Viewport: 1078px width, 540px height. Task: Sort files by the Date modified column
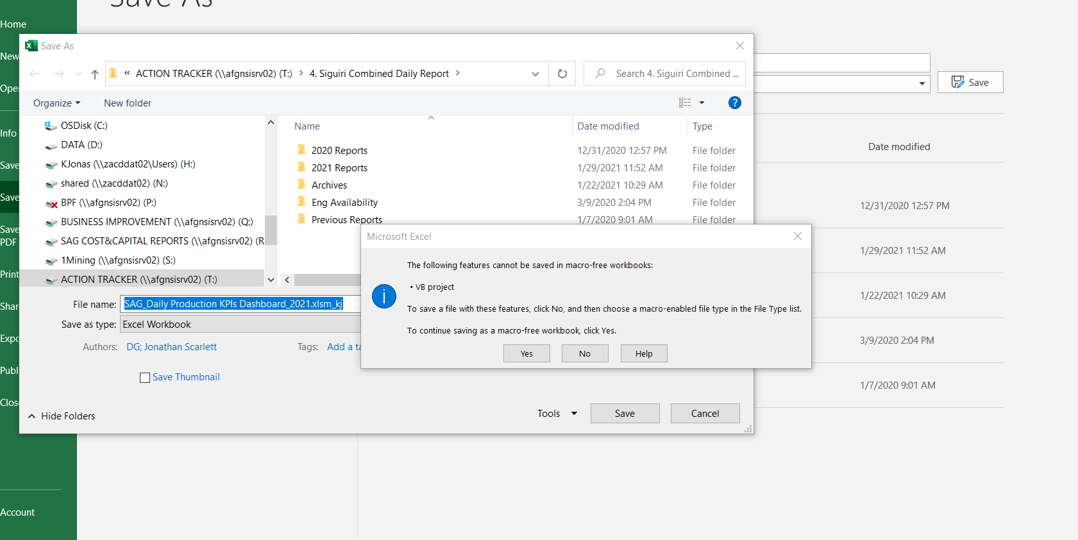[x=608, y=126]
